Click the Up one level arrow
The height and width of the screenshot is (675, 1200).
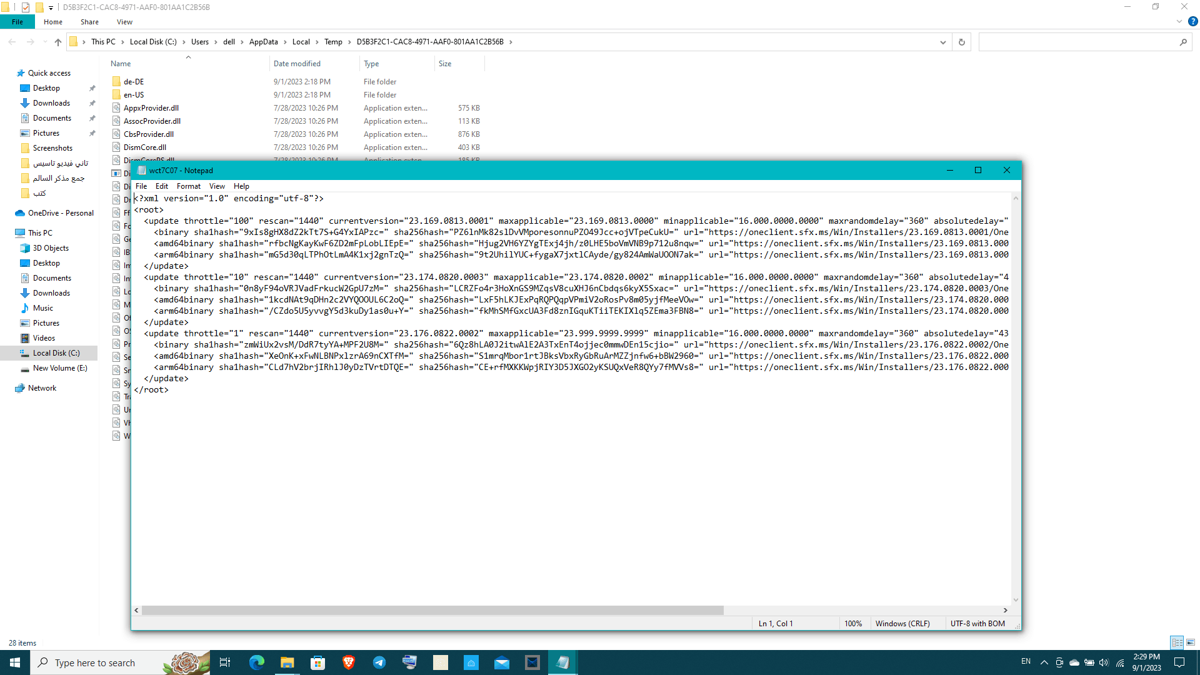(58, 42)
